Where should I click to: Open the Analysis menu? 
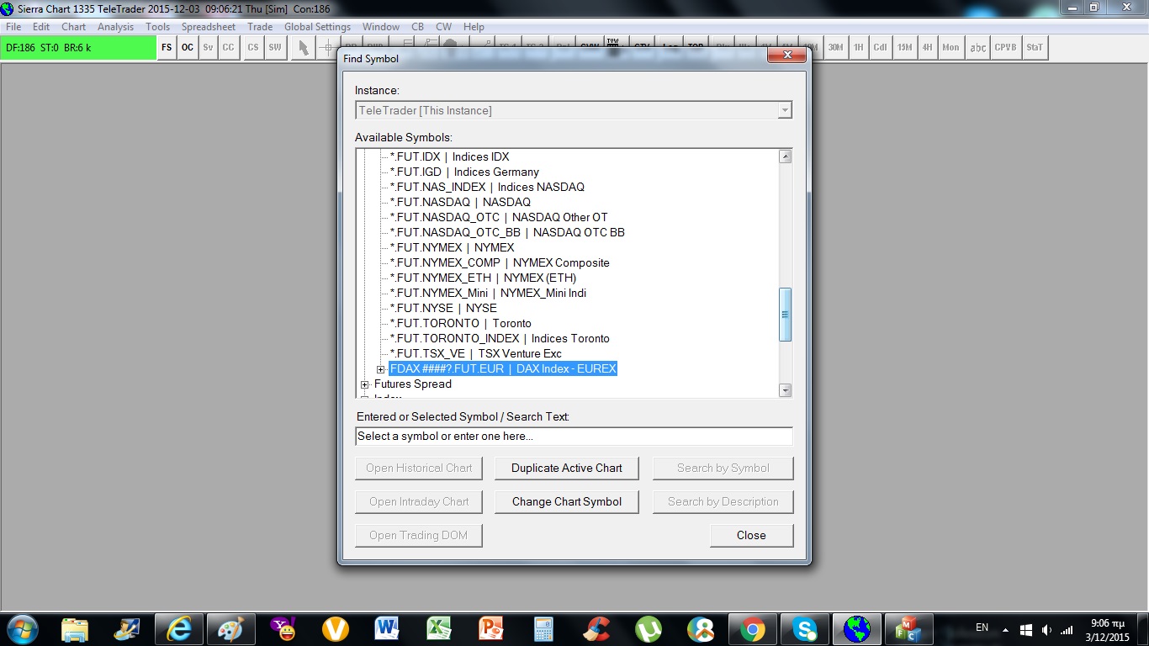pyautogui.click(x=115, y=27)
